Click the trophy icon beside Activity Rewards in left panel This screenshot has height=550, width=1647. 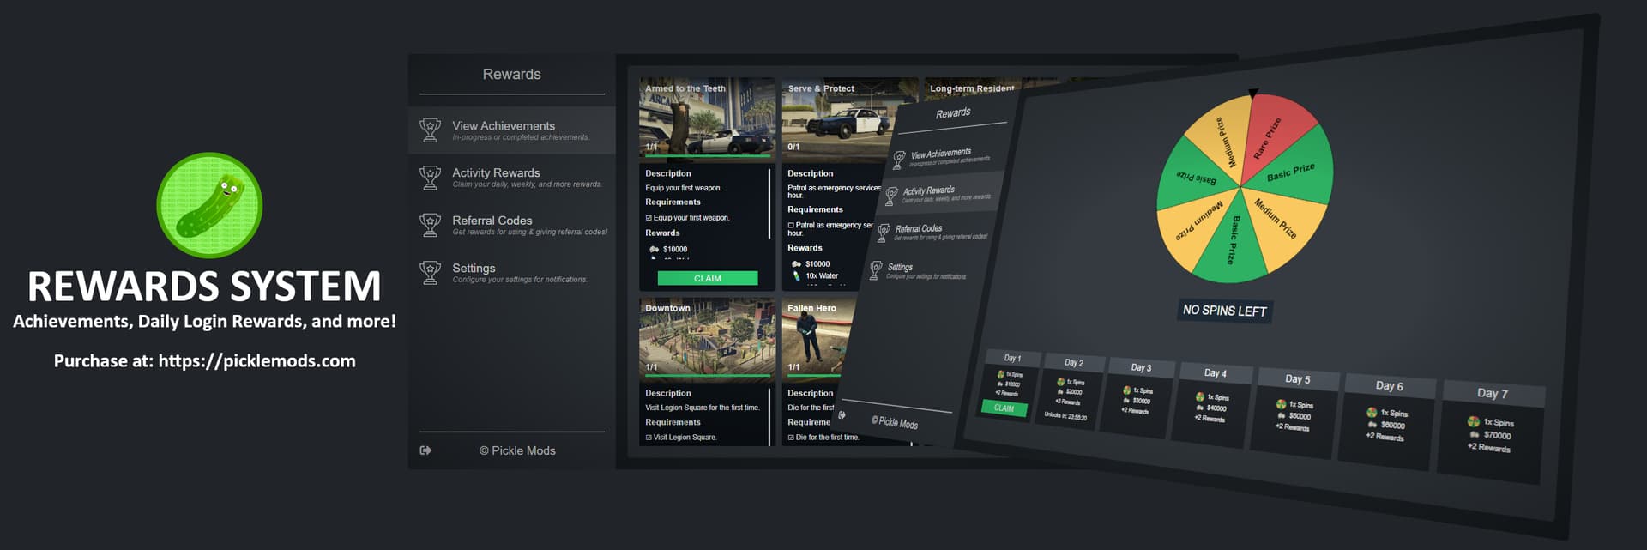coord(431,178)
